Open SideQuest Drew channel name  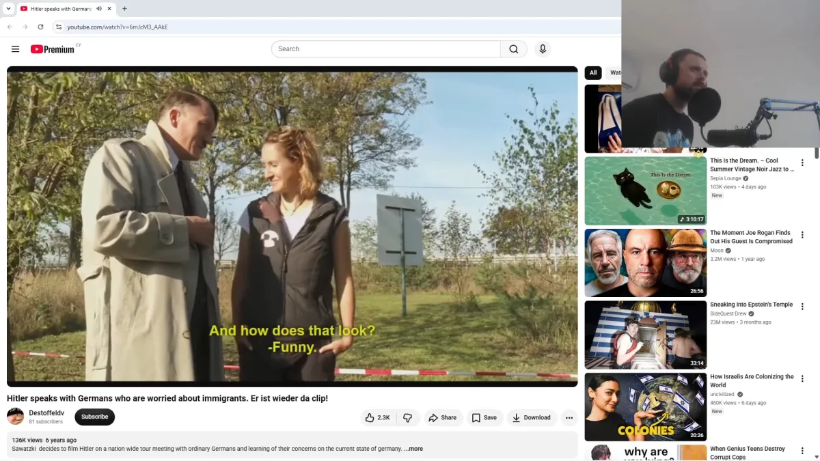(728, 313)
